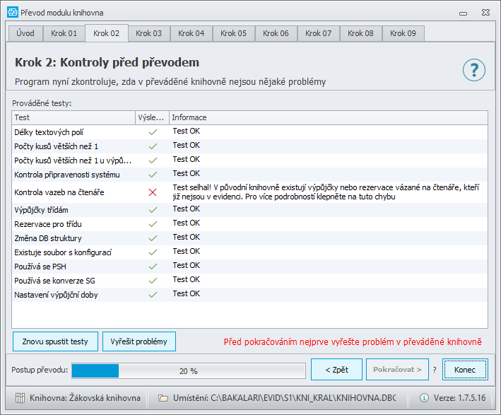Image resolution: width=501 pixels, height=415 pixels.
Task: Click the folder icon next to Umístění
Action: 163,398
